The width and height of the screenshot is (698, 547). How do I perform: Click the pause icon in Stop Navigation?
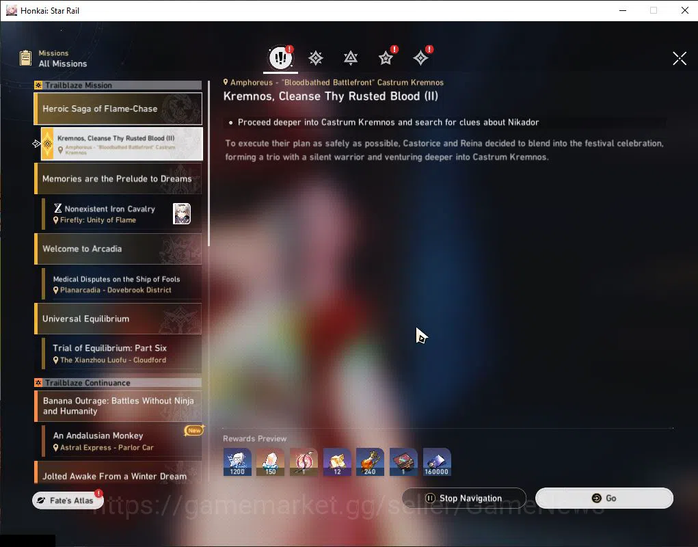(x=430, y=498)
